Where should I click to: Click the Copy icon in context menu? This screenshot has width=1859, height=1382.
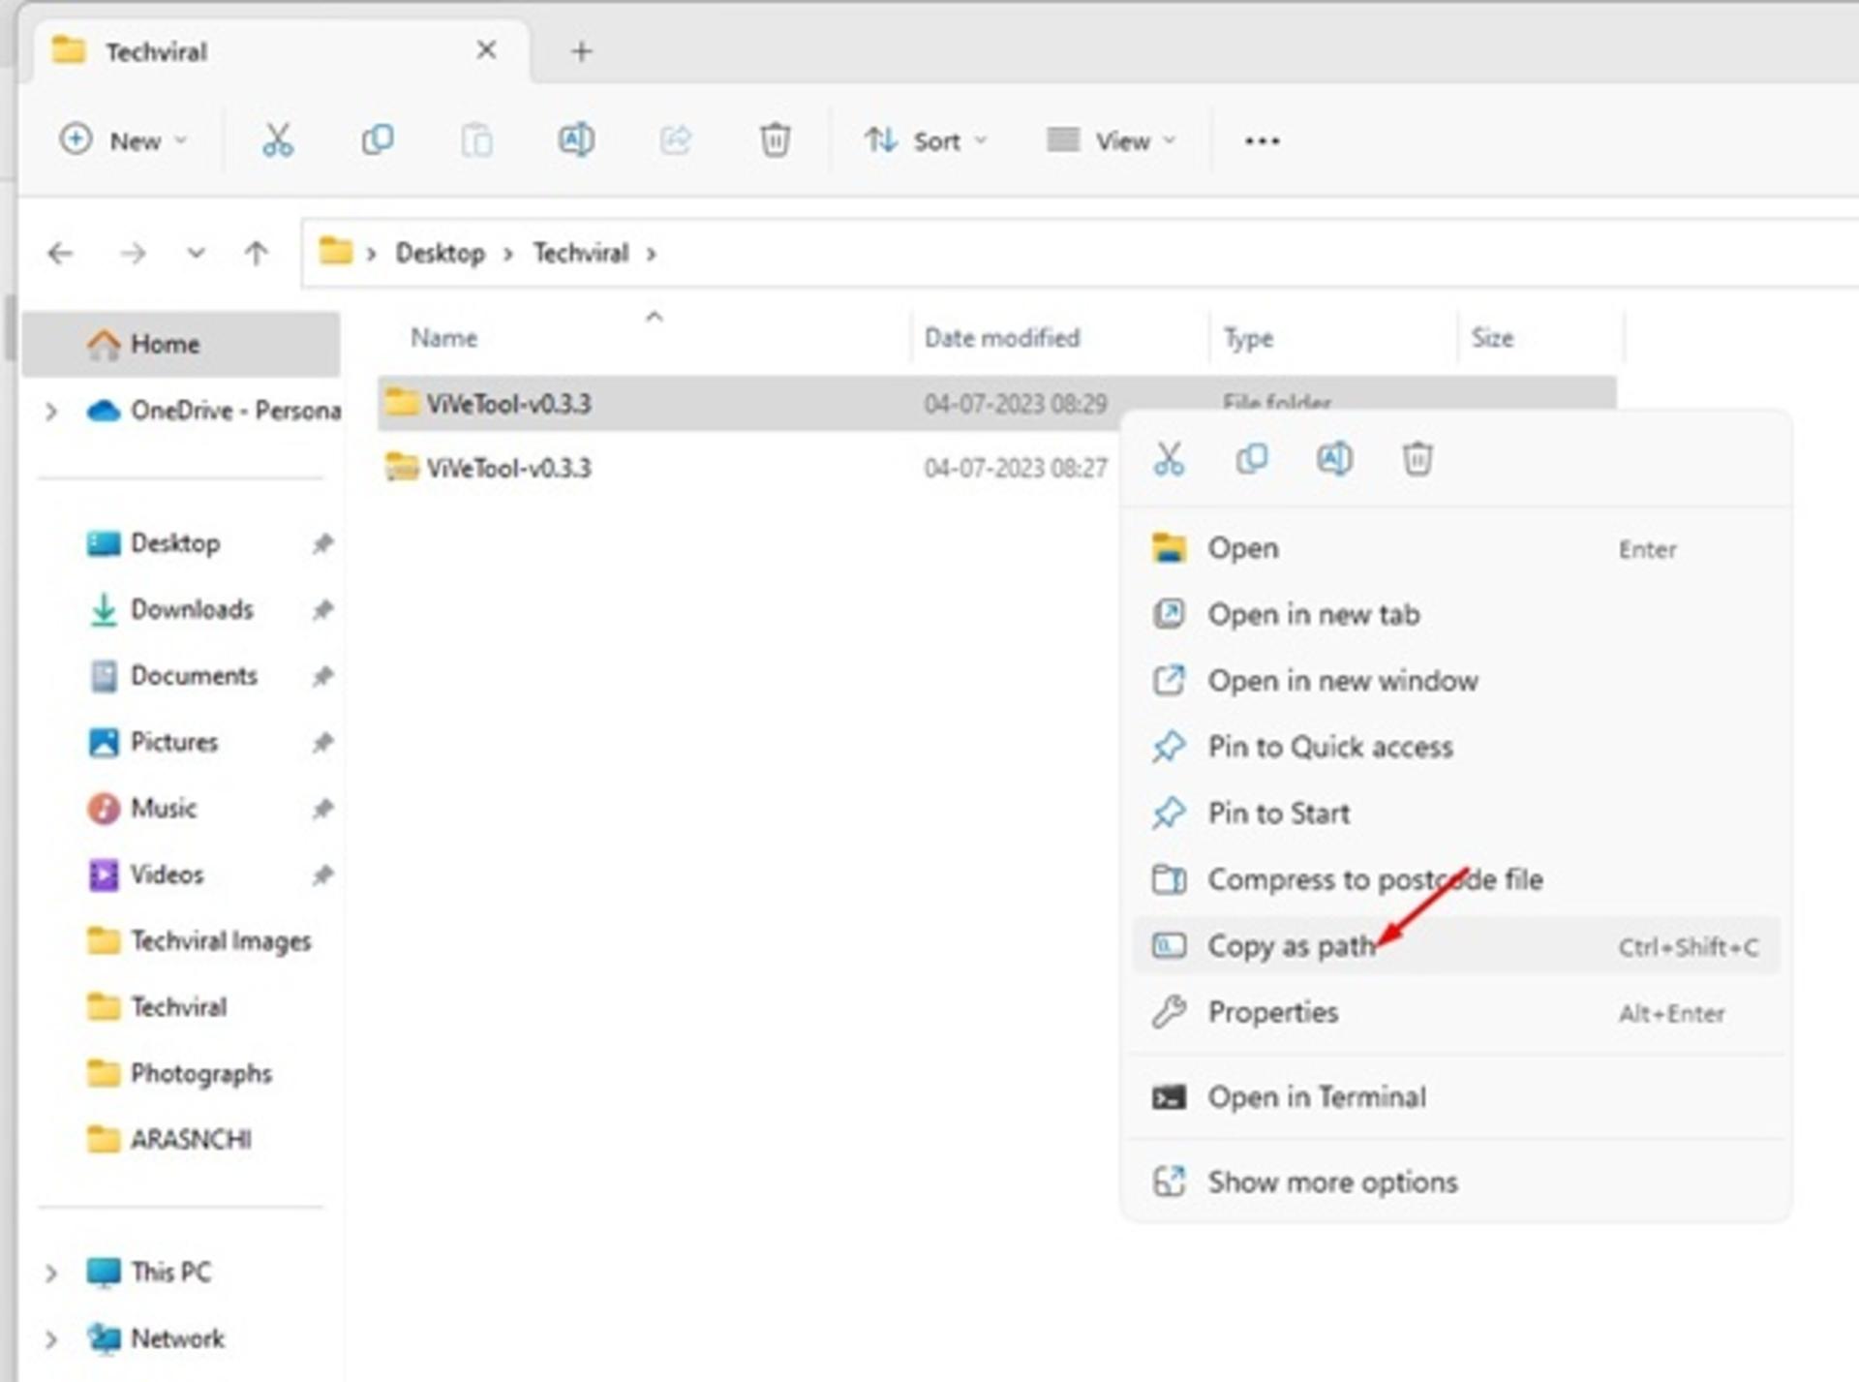point(1252,458)
